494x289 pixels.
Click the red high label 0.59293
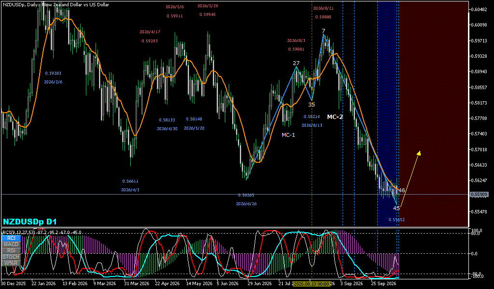click(x=150, y=41)
